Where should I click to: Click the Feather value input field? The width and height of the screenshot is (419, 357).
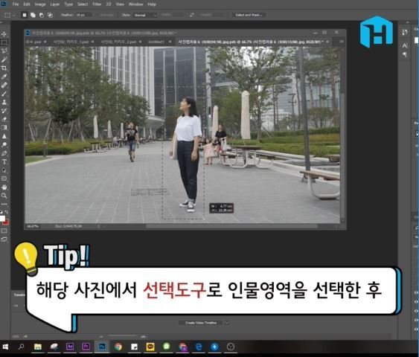point(83,15)
